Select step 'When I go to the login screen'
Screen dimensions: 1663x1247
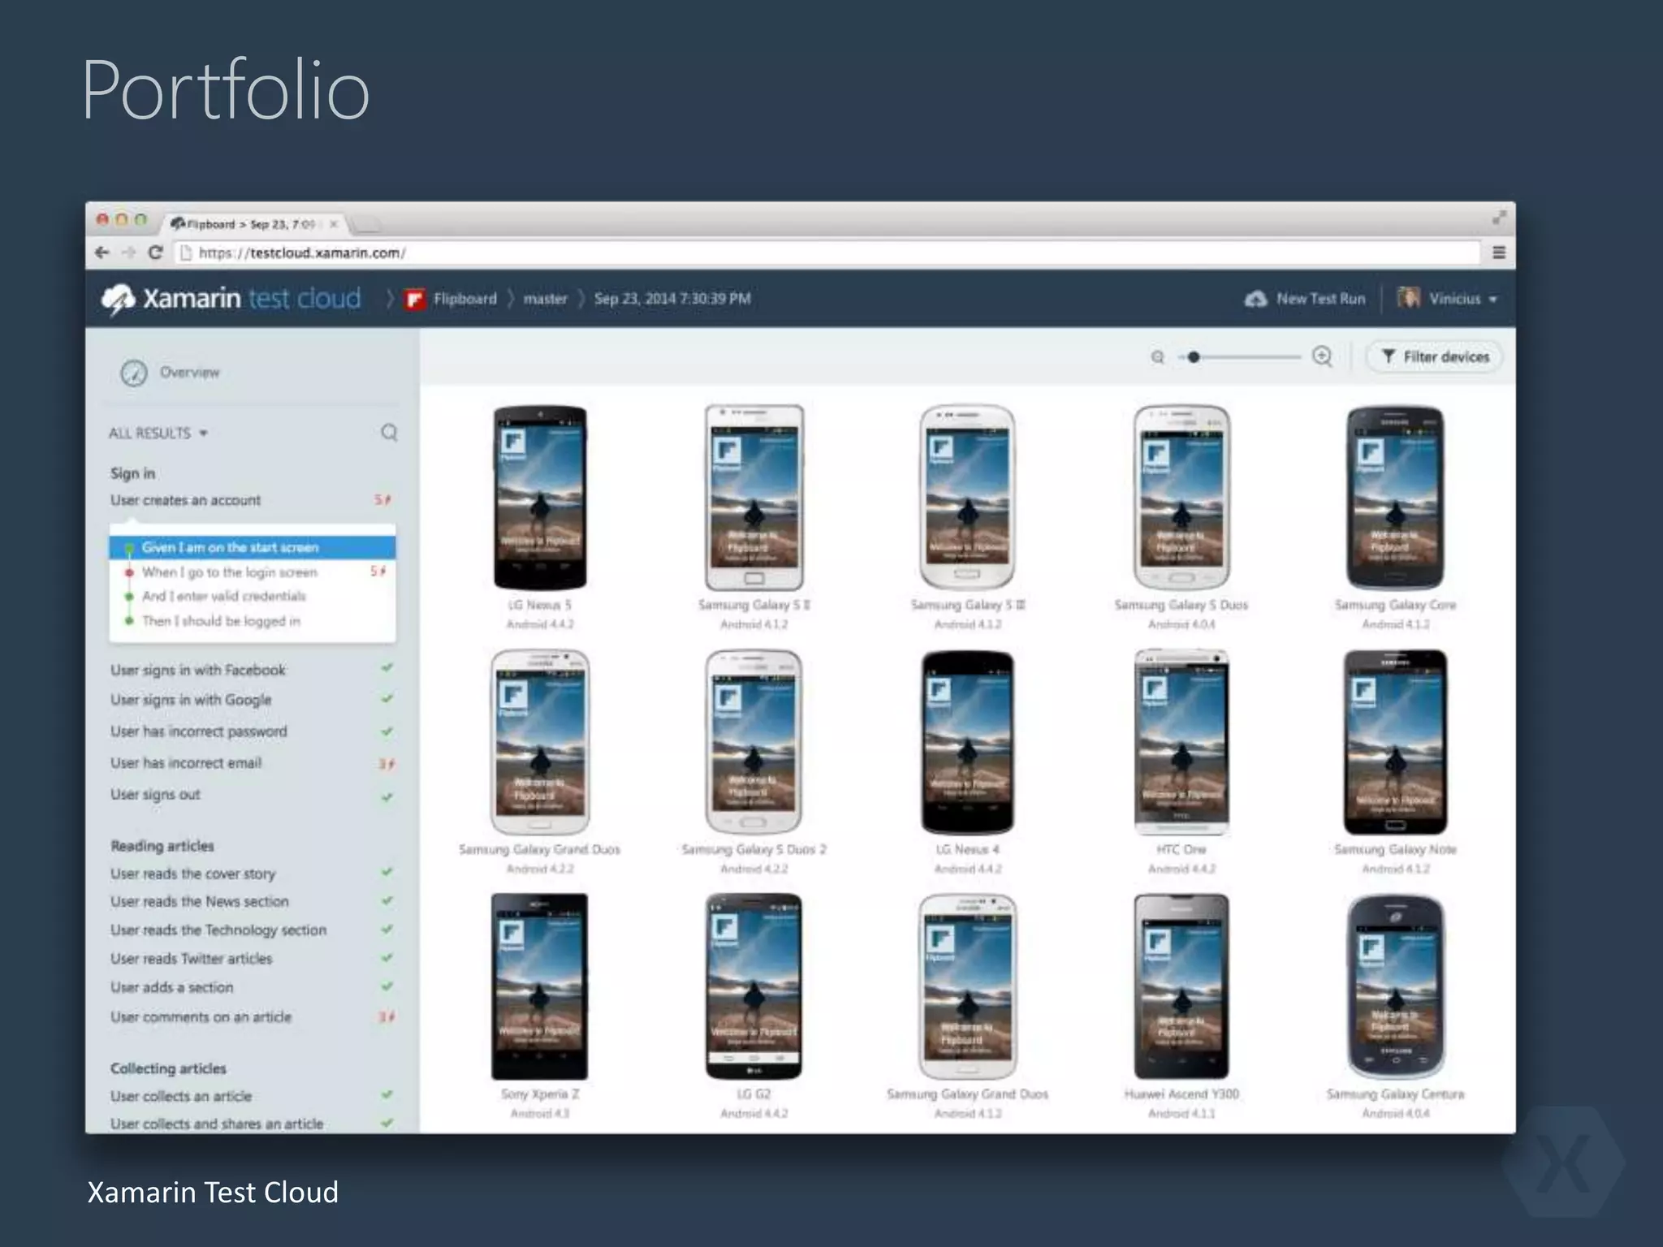click(x=253, y=572)
